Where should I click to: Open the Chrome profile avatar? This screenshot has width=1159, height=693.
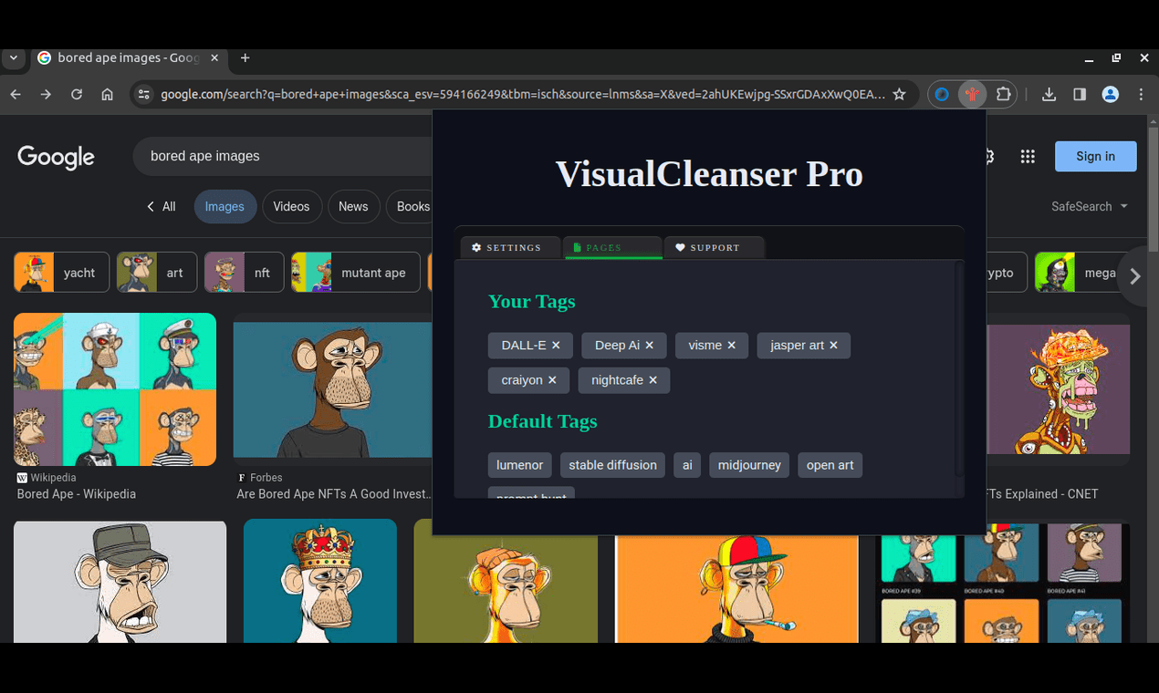pos(1111,94)
